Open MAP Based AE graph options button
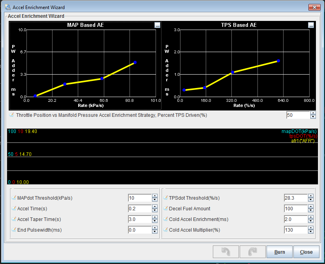 [157, 25]
